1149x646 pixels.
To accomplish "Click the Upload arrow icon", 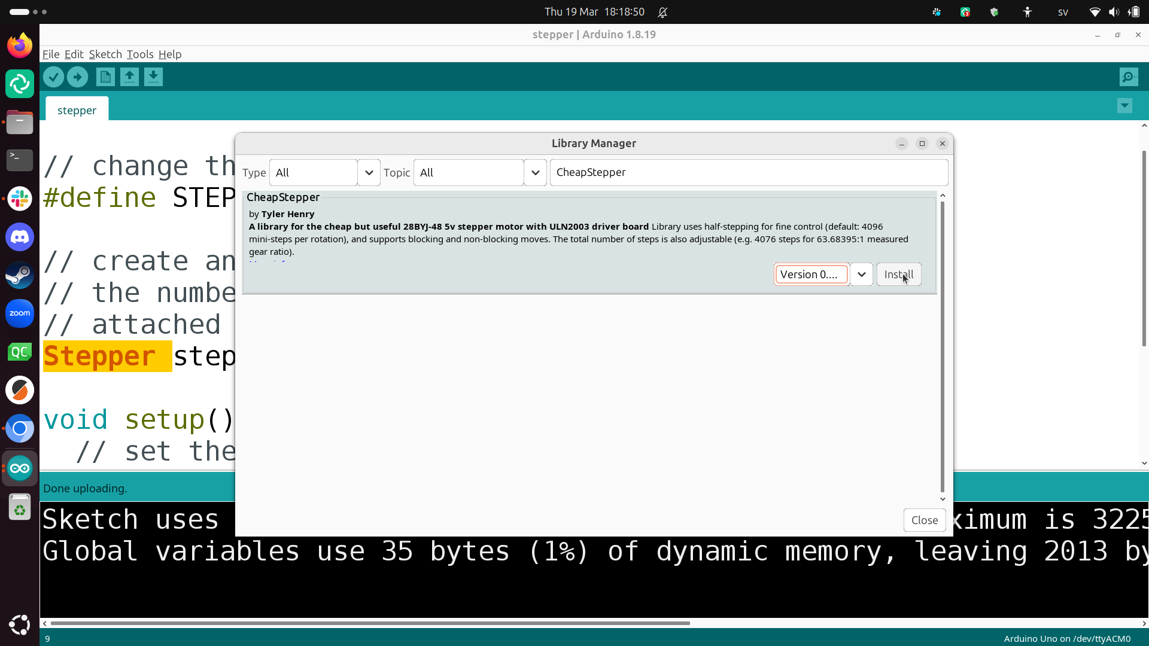I will [77, 77].
